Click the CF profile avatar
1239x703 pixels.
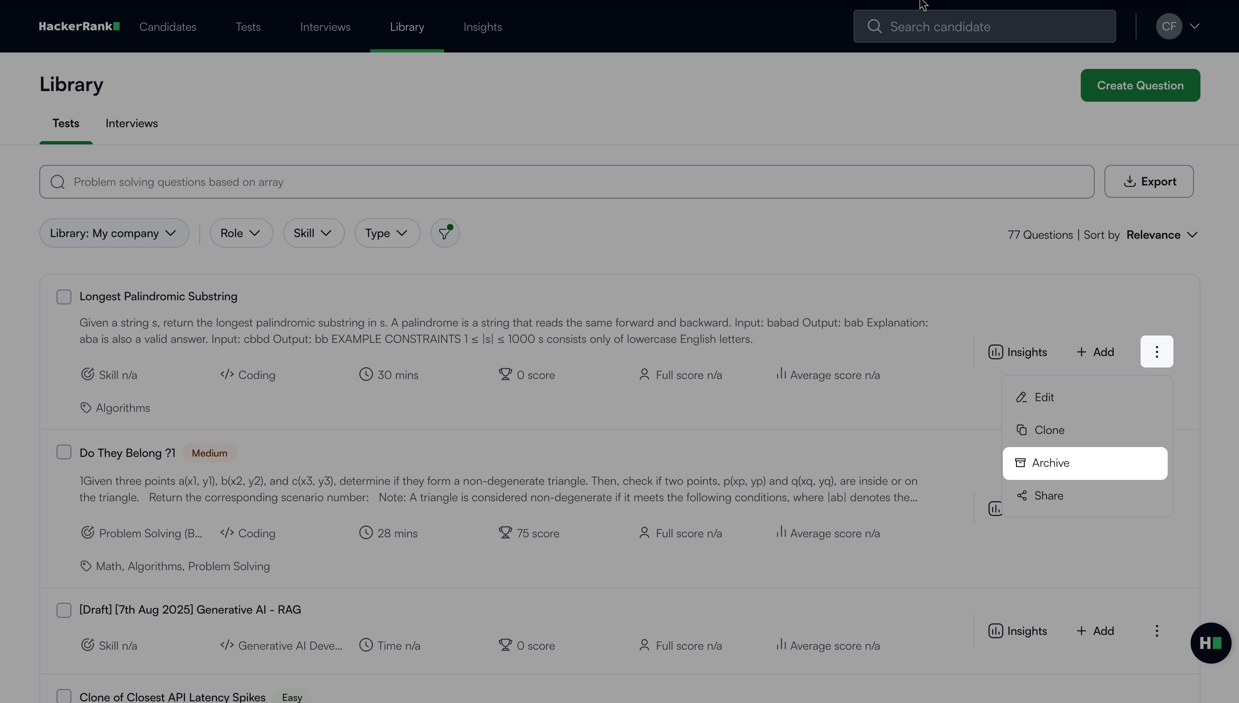pyautogui.click(x=1168, y=27)
